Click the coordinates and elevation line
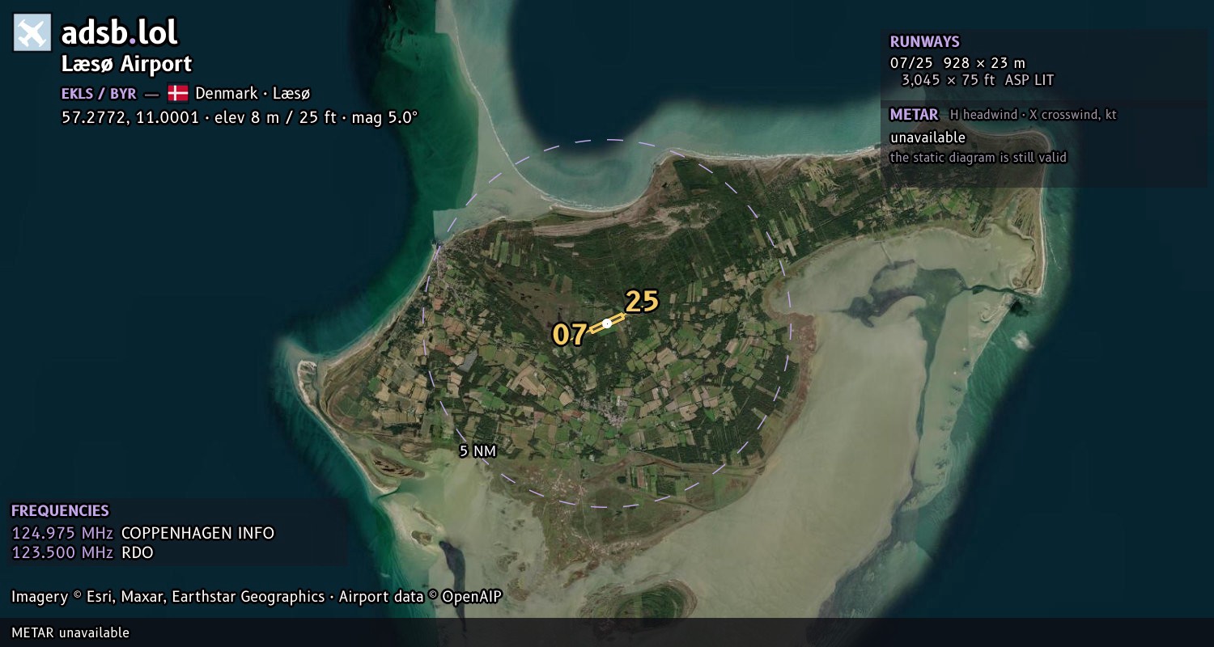1214x647 pixels. coord(240,117)
